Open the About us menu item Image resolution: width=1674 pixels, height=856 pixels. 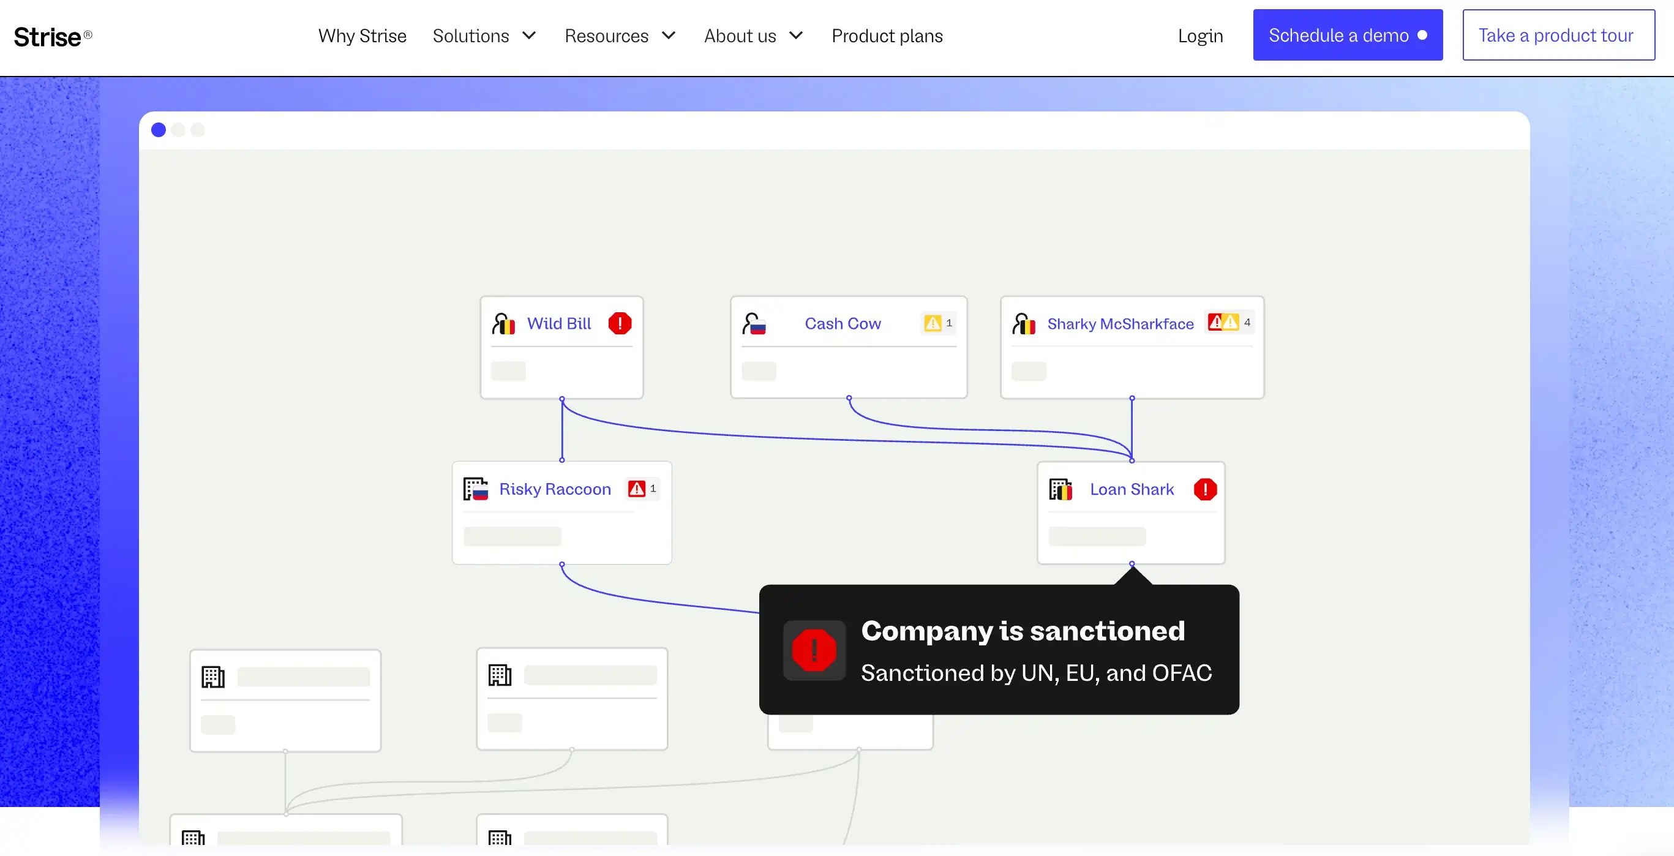click(x=740, y=36)
